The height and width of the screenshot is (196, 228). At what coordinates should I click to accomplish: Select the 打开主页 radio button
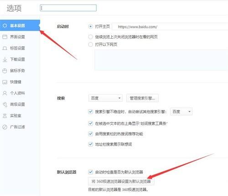point(90,26)
